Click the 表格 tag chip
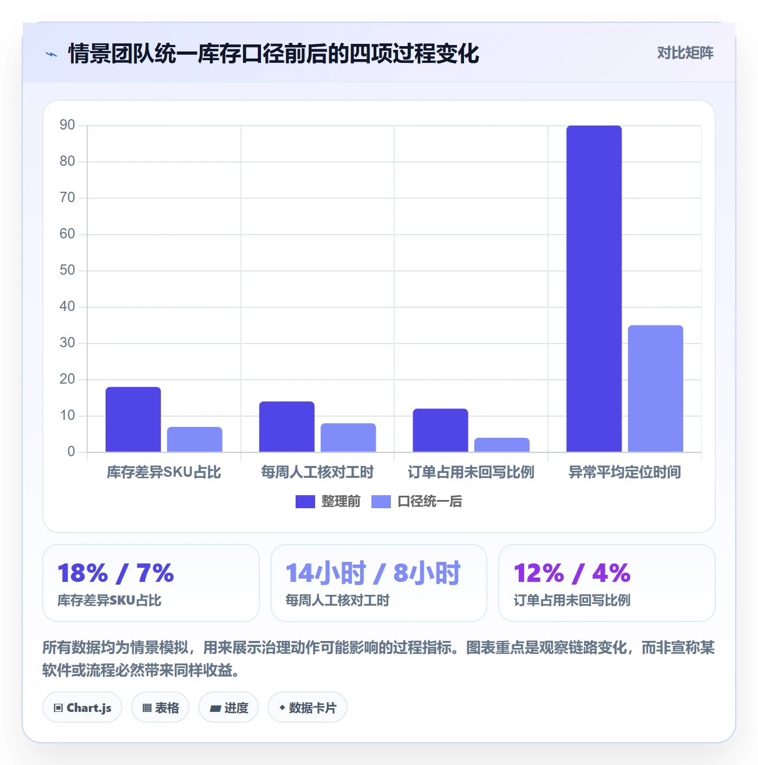758x765 pixels. tap(160, 707)
